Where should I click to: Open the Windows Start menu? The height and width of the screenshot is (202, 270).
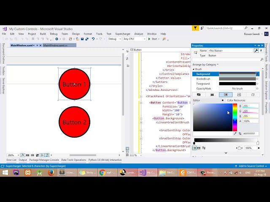point(5,173)
